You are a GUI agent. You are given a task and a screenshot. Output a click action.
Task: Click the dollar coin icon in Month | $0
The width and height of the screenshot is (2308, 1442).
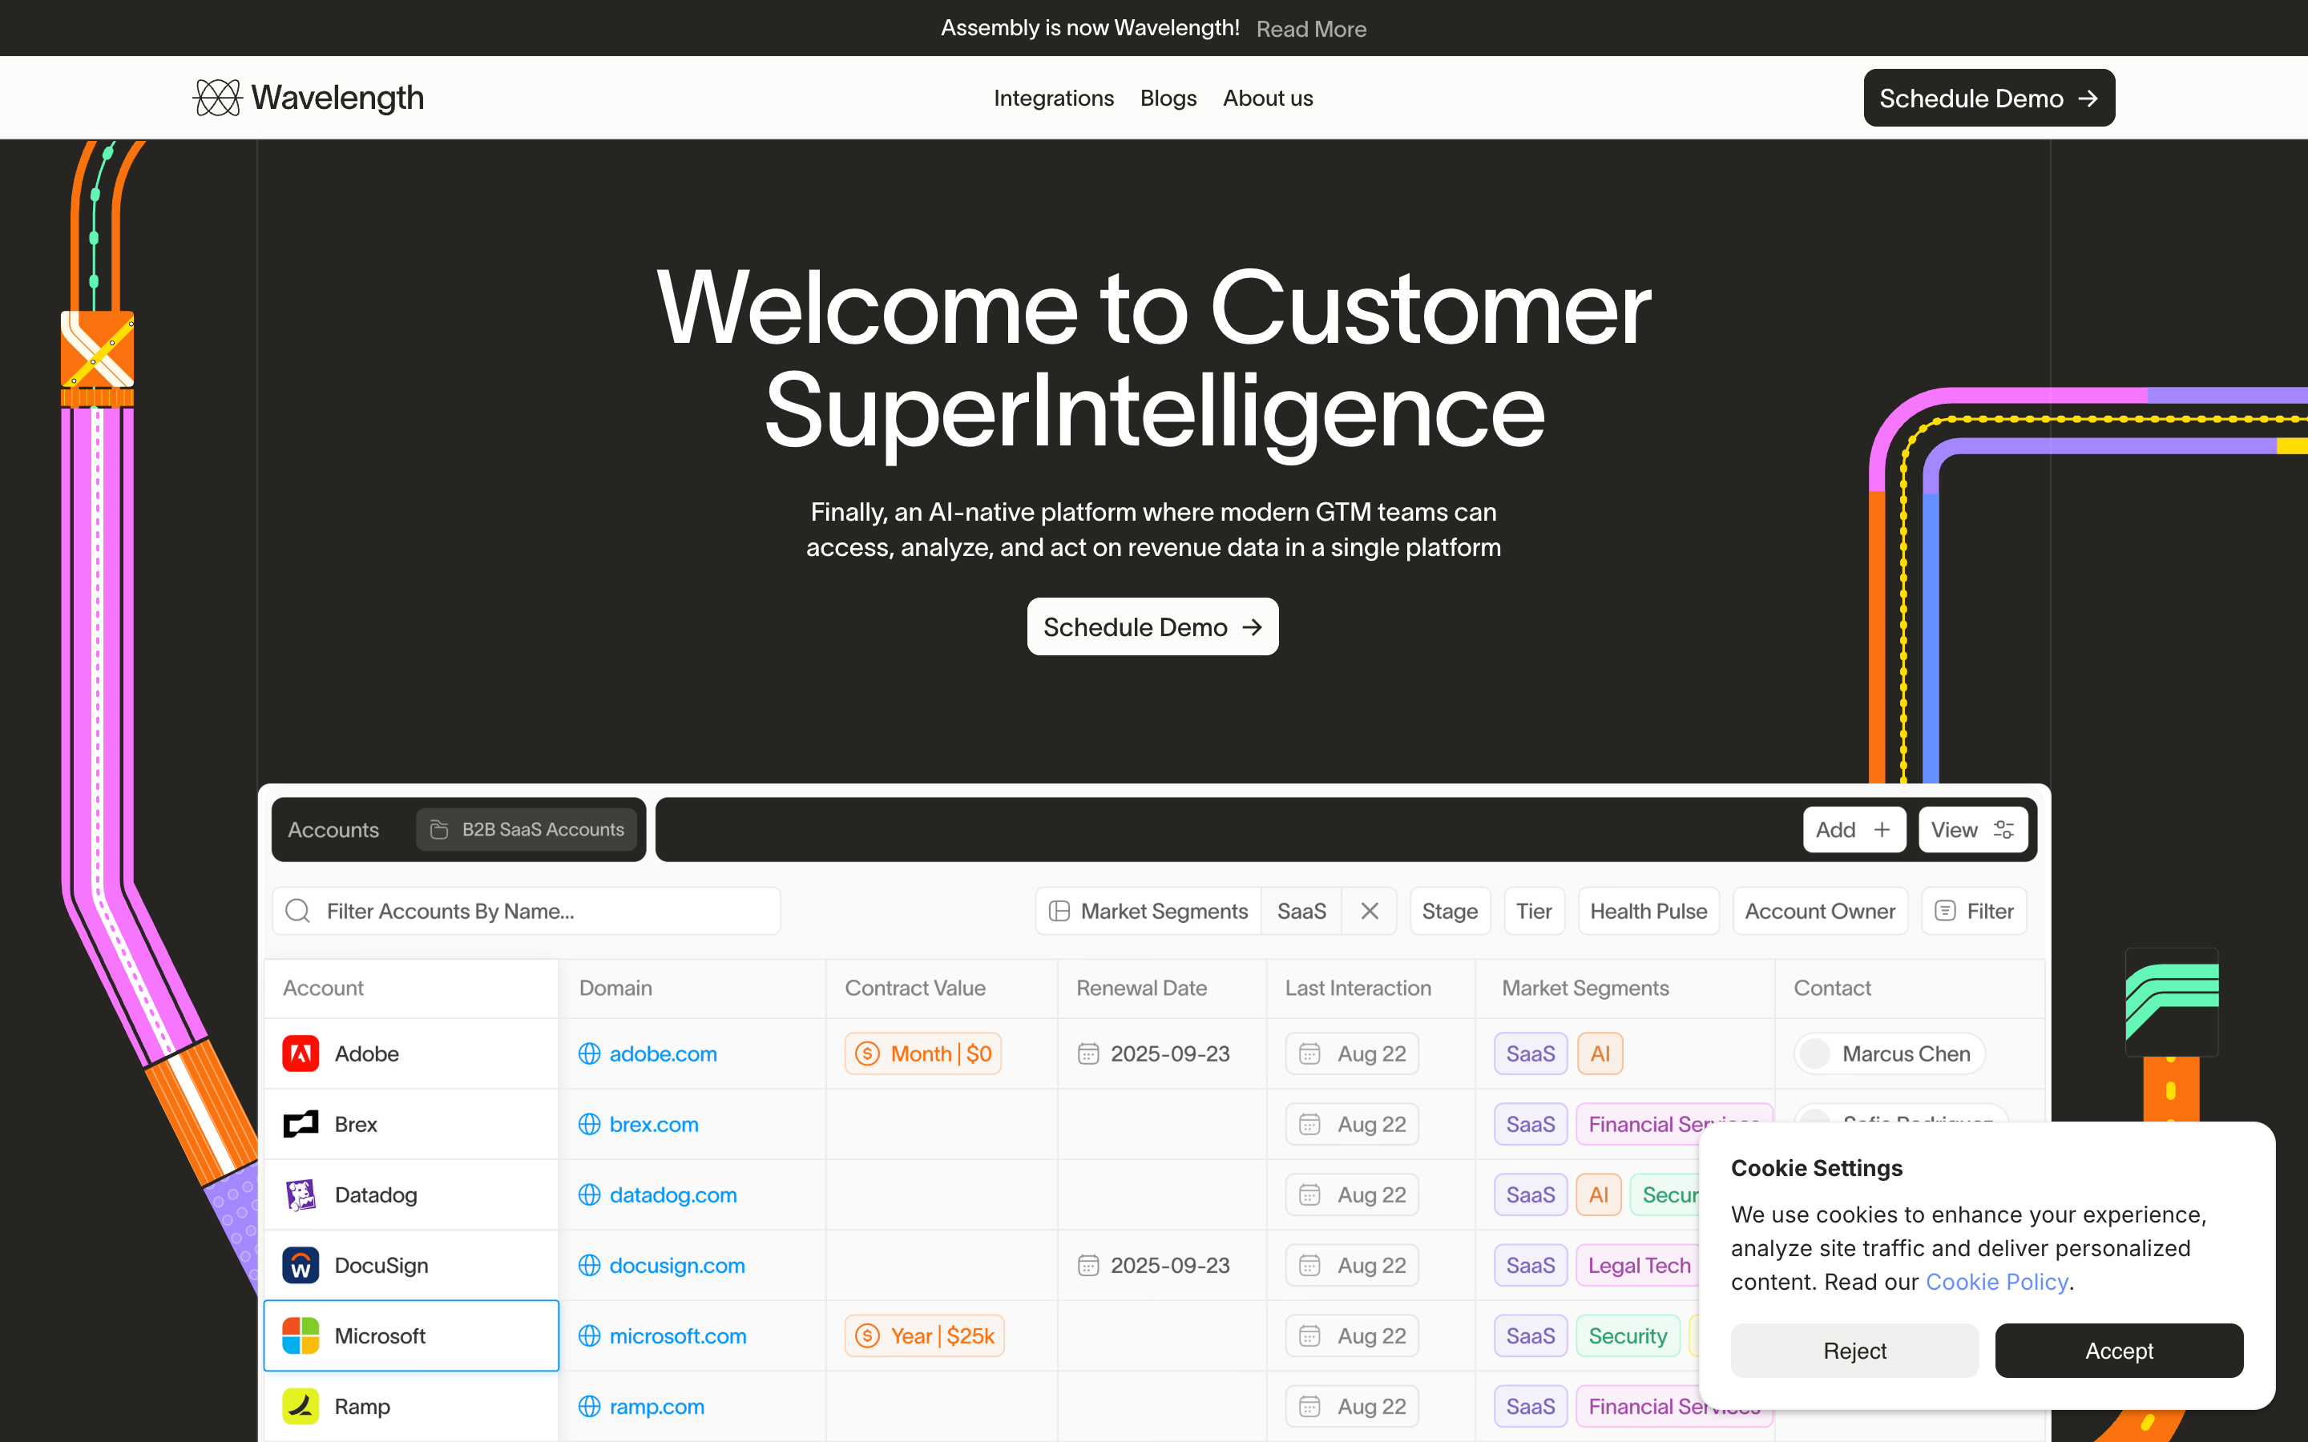click(x=867, y=1053)
